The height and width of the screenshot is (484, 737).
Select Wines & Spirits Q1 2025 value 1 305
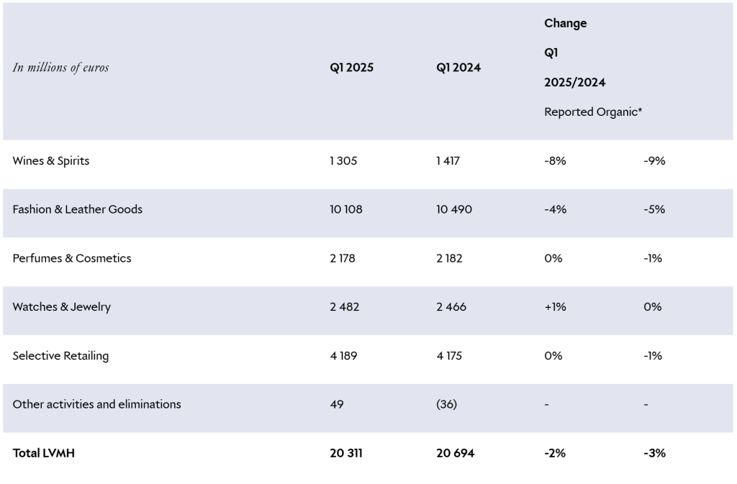tap(343, 161)
